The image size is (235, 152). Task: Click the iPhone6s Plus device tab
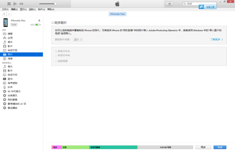[117, 14]
